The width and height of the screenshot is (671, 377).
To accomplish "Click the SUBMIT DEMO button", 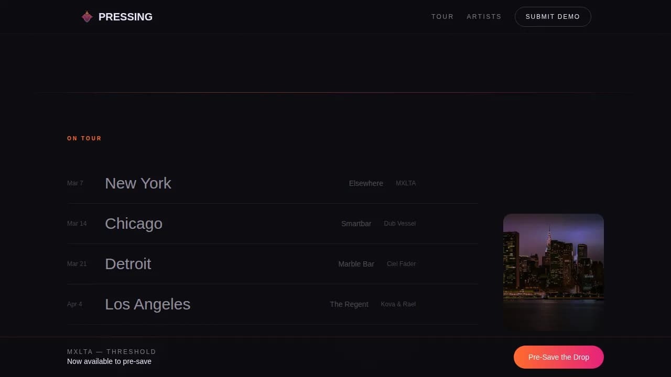I will pyautogui.click(x=553, y=16).
